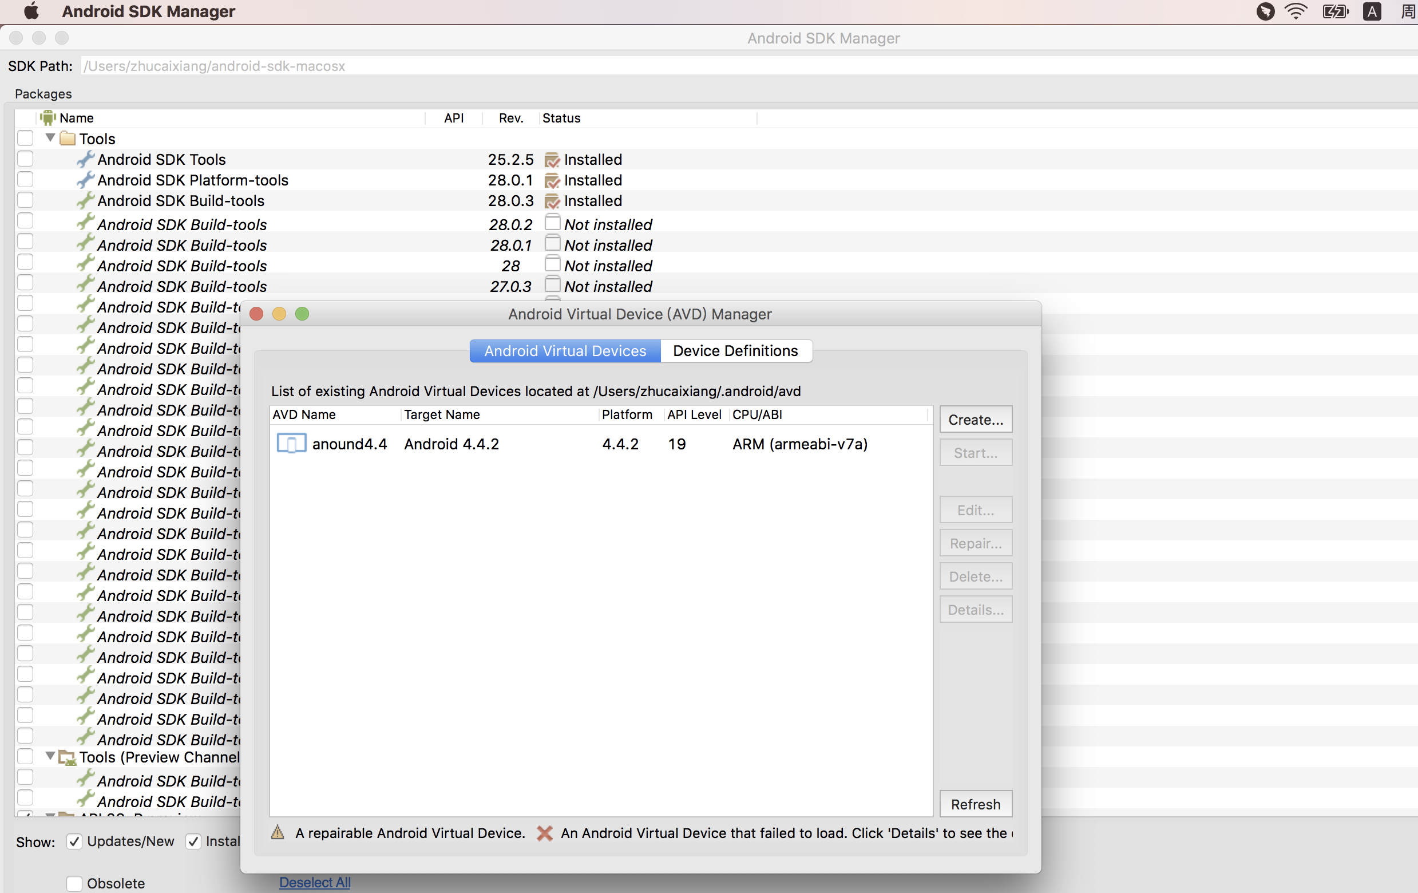Viewport: 1418px width, 893px height.
Task: Click installed status icon for Build-tools 28.0.3
Action: pyautogui.click(x=552, y=201)
